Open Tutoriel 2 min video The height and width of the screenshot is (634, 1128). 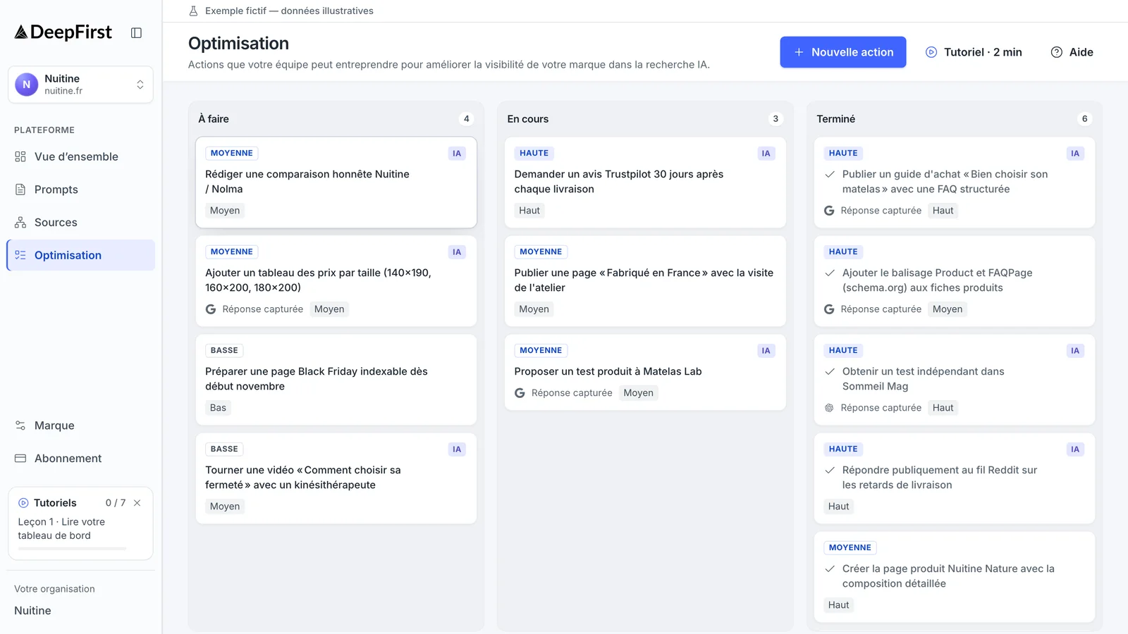(974, 52)
